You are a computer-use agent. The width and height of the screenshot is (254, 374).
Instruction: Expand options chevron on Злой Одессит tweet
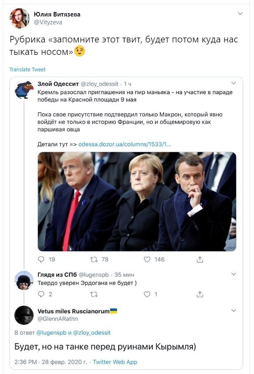[233, 83]
